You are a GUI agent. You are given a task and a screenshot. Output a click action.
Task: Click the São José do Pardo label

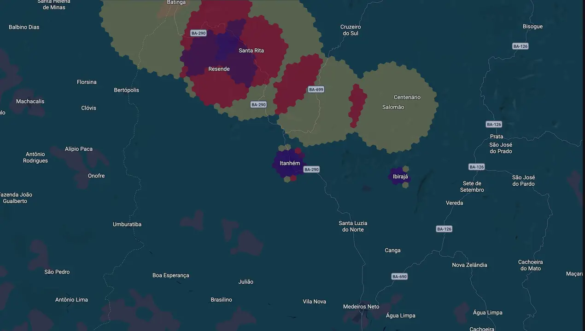coord(523,181)
